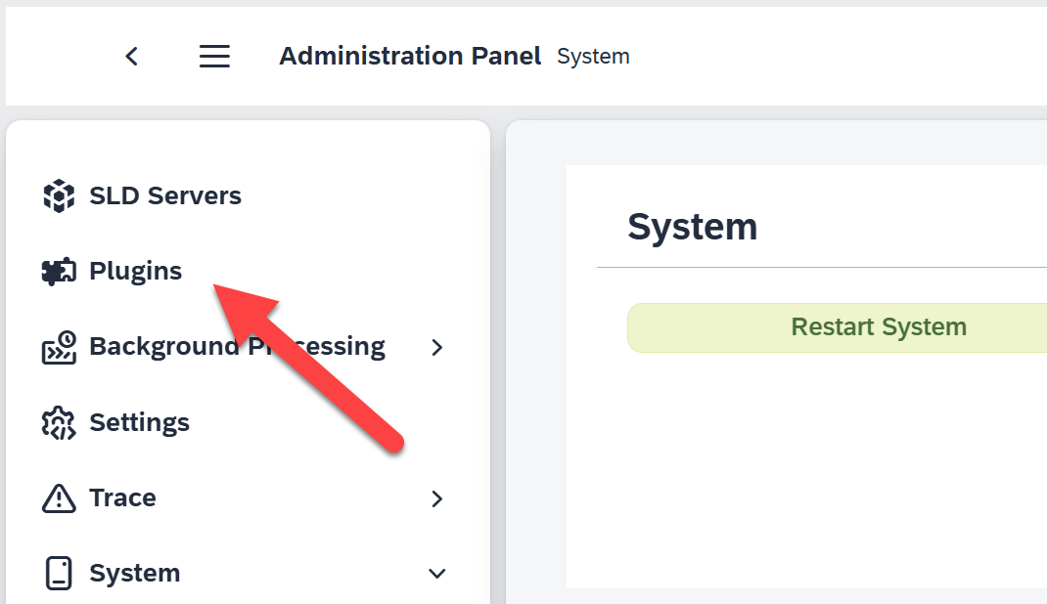Click the Restart System button
Viewport: 1047px width, 604px height.
[878, 326]
